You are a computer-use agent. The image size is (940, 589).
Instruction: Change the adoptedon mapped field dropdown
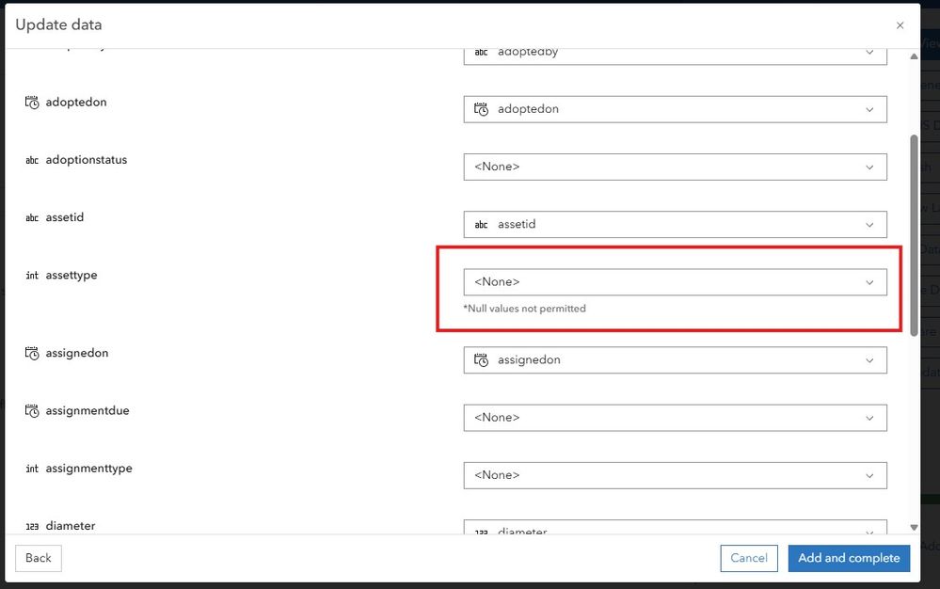click(675, 109)
